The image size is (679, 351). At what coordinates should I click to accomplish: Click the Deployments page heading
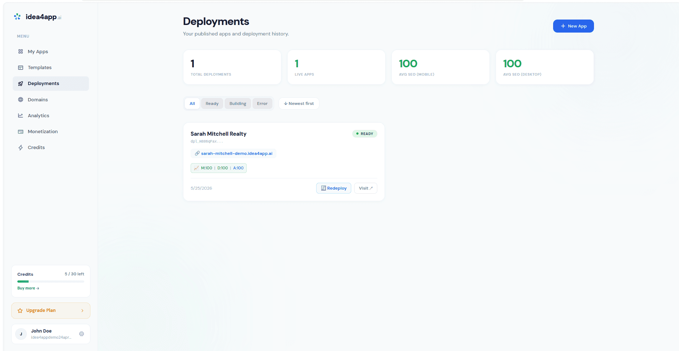click(216, 21)
